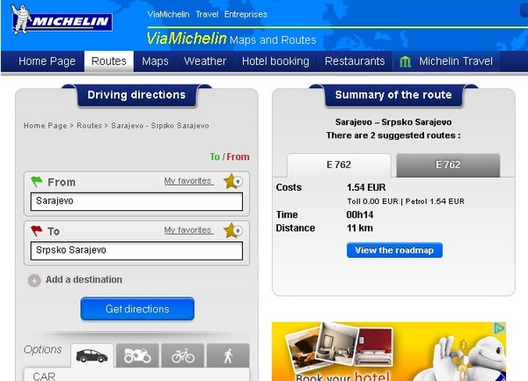The height and width of the screenshot is (381, 528).
Task: Click View the roadmap button
Action: [394, 251]
